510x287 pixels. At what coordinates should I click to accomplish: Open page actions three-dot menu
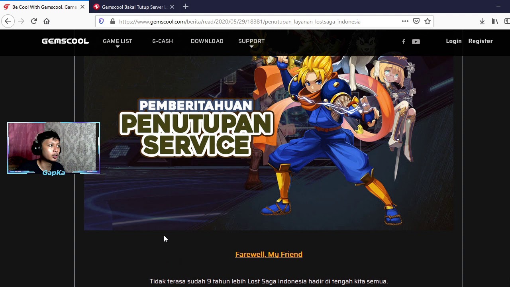(405, 22)
